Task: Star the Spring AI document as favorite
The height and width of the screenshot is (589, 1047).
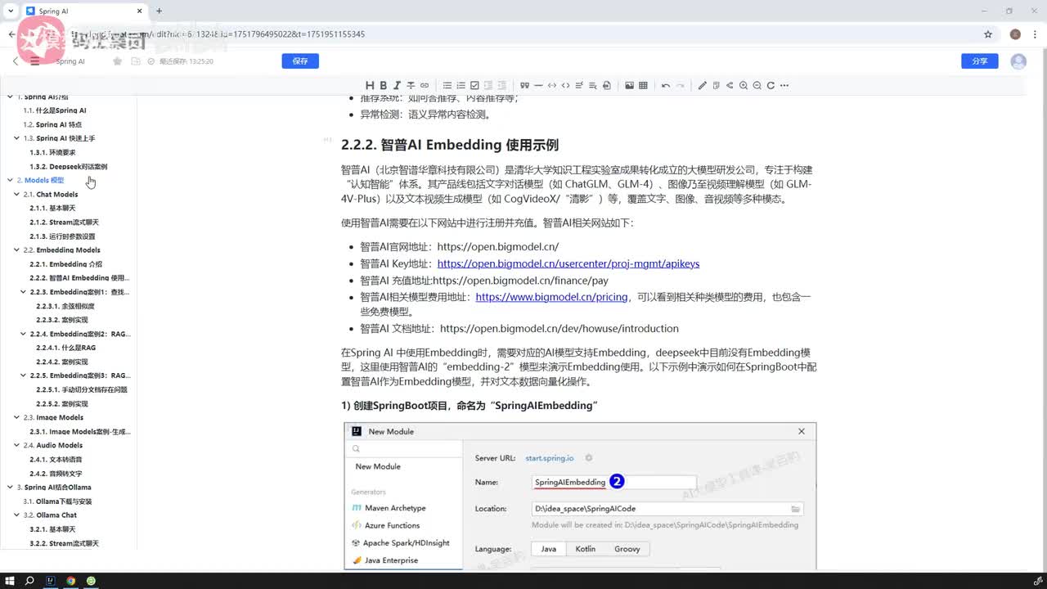Action: point(118,61)
